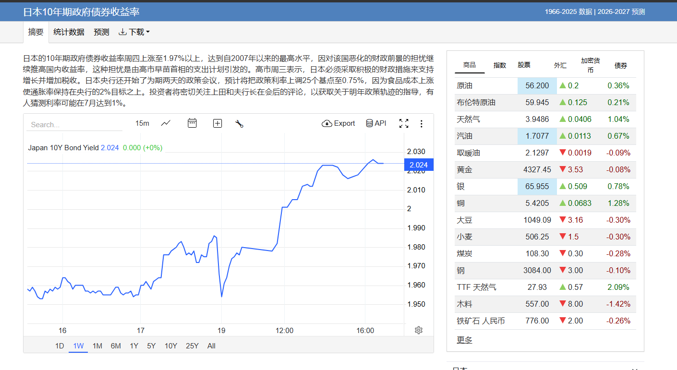Toggle fullscreen chart view
This screenshot has height=370, width=677.
pos(404,124)
